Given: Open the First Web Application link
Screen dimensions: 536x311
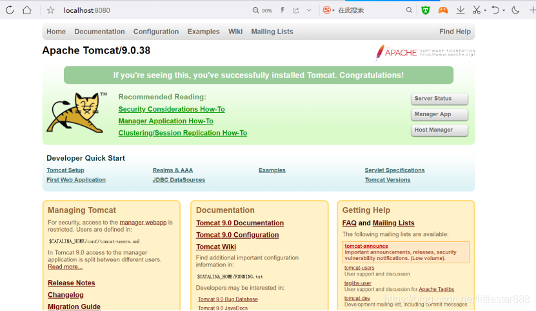Looking at the screenshot, I should click(x=76, y=179).
